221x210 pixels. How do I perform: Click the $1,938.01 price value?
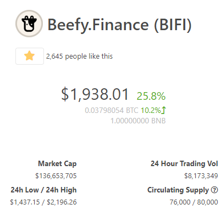tap(95, 94)
